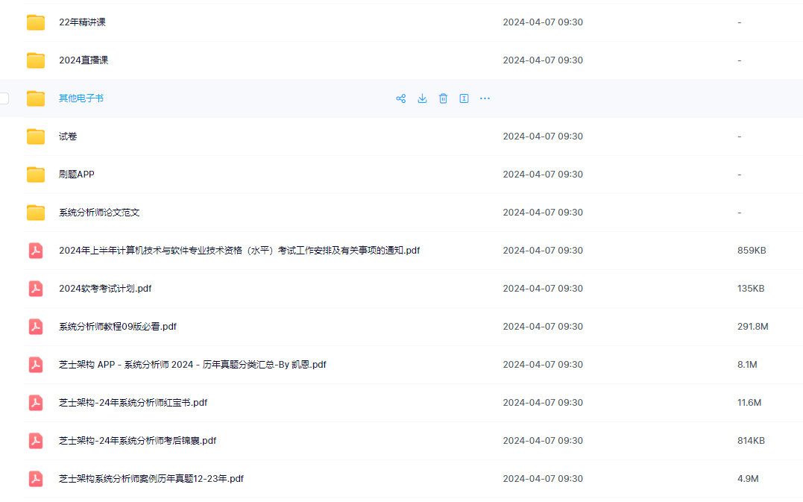
Task: Download the 其他电子书 folder
Action: point(422,98)
